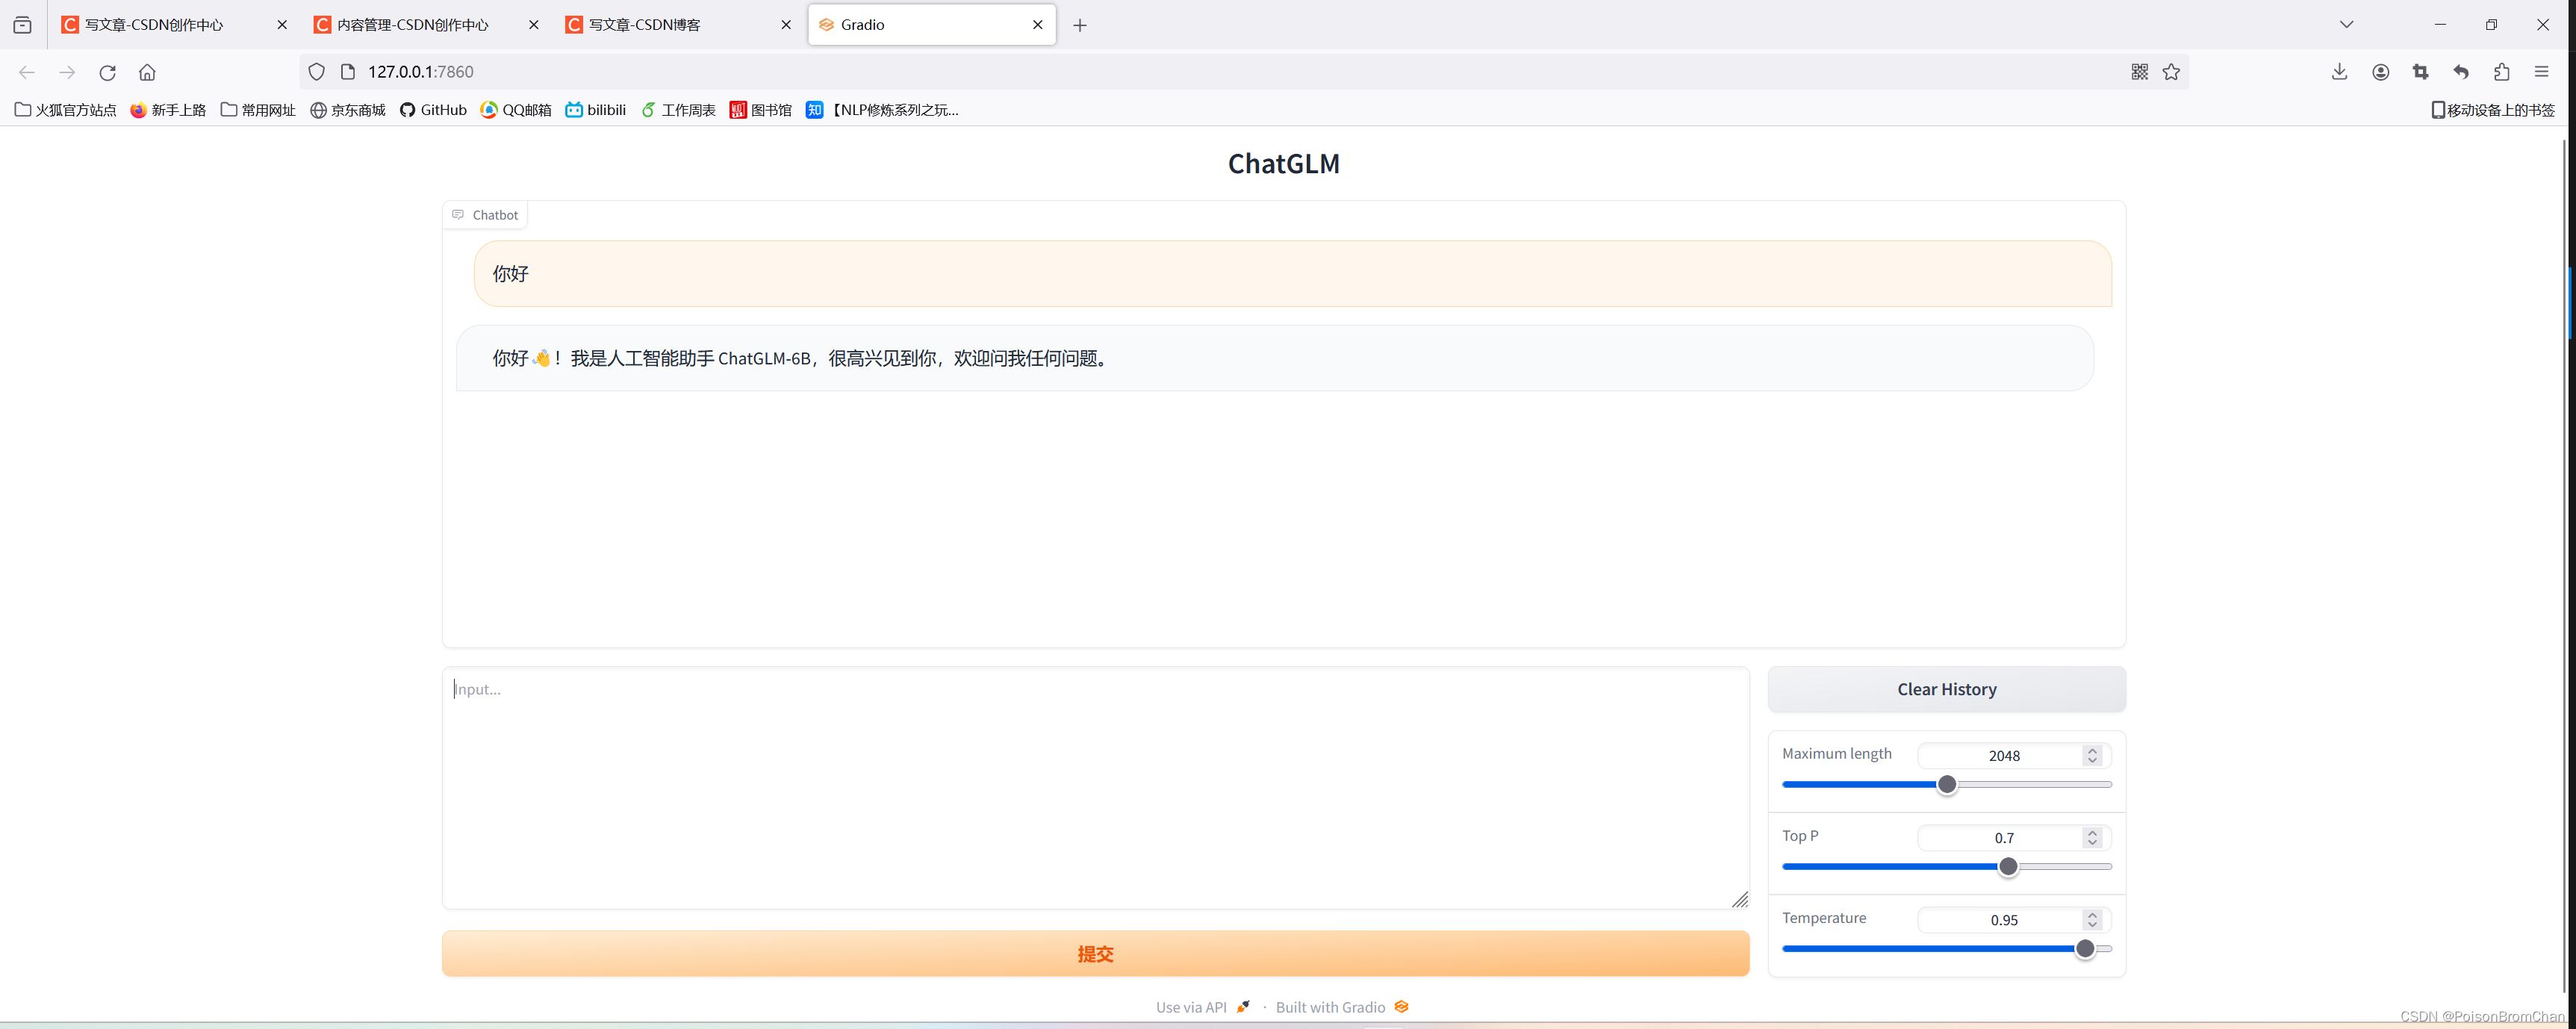Viewport: 2576px width, 1029px height.
Task: Click the Top P slider handle
Action: (2008, 867)
